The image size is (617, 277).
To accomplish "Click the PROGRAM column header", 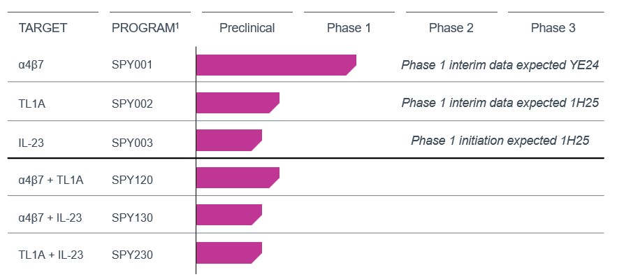I will (x=145, y=28).
